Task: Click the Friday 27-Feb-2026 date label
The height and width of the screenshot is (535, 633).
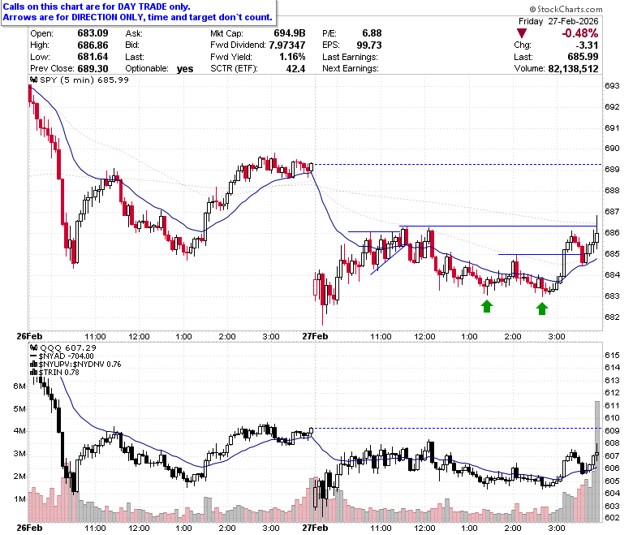Action: [558, 21]
